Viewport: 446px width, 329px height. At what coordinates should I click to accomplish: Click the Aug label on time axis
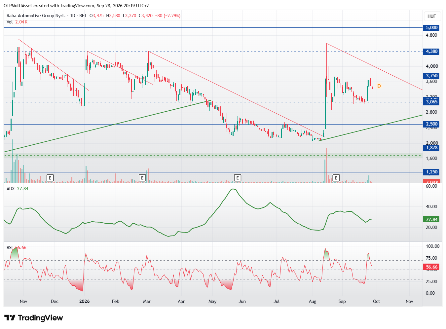(312, 301)
